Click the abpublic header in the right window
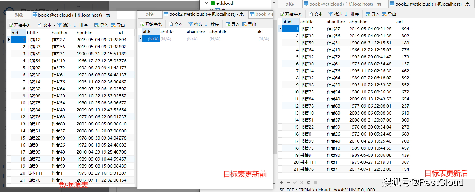Image resolution: width=475 pixels, height=192 pixels. [x=372, y=22]
